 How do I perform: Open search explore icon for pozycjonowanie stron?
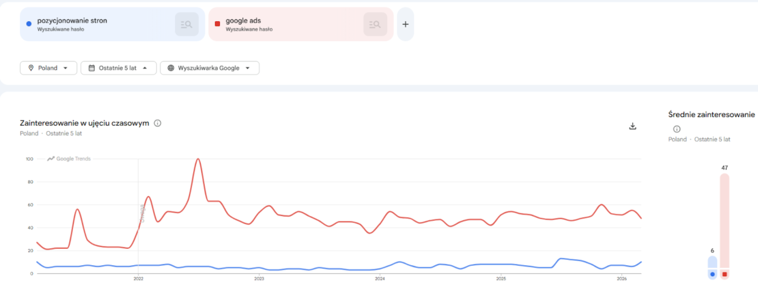[x=186, y=24]
